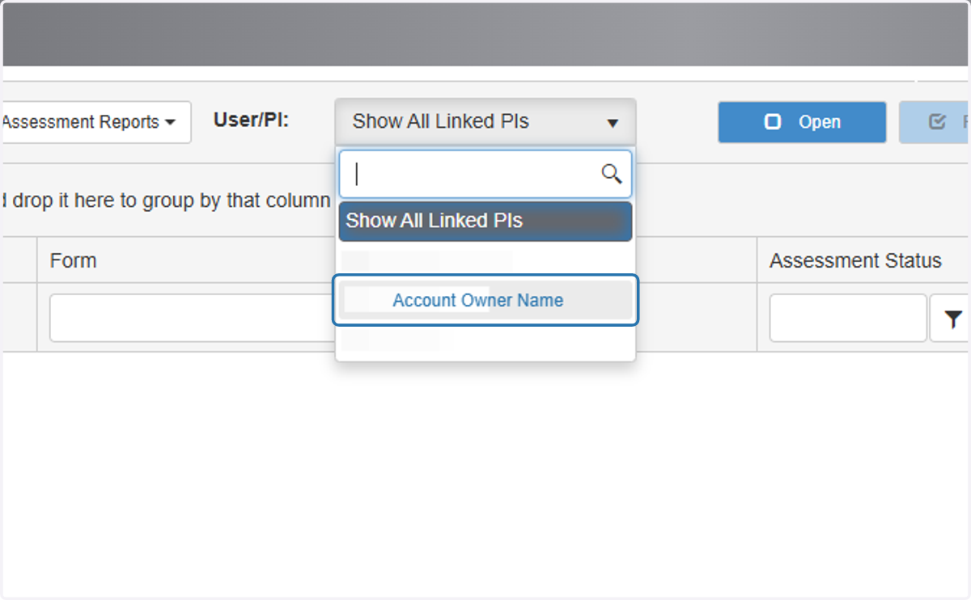Click the Assessment Status filter input
Viewport: 971px width, 600px height.
pos(848,318)
